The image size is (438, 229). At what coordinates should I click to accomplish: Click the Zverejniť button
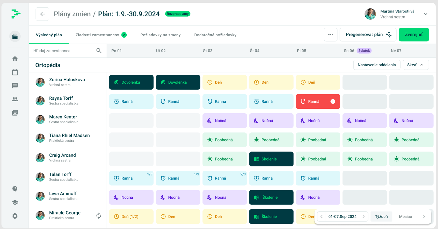[x=414, y=35]
